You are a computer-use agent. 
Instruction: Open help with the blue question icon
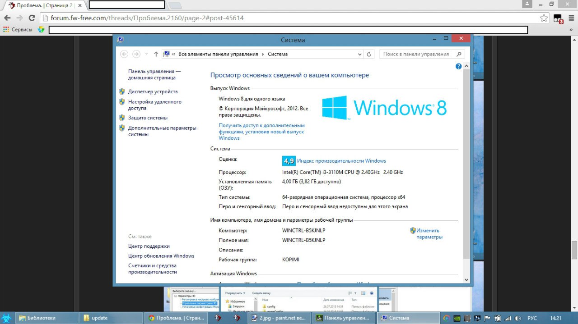(458, 66)
